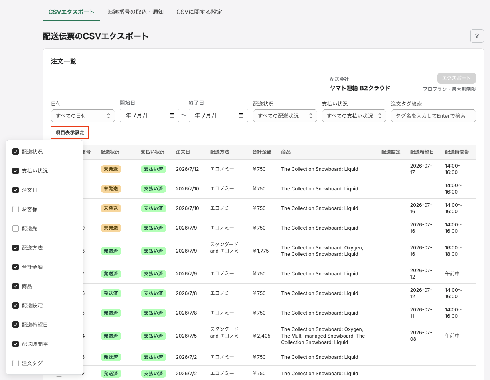Open the すべての支払い状況 dropdown
Viewport: 490px width, 380px height.
coord(354,116)
